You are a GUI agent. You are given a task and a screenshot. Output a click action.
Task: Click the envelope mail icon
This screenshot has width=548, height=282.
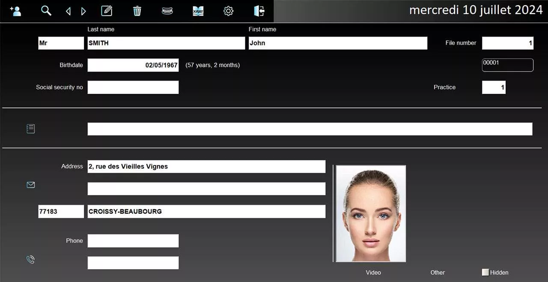[31, 185]
